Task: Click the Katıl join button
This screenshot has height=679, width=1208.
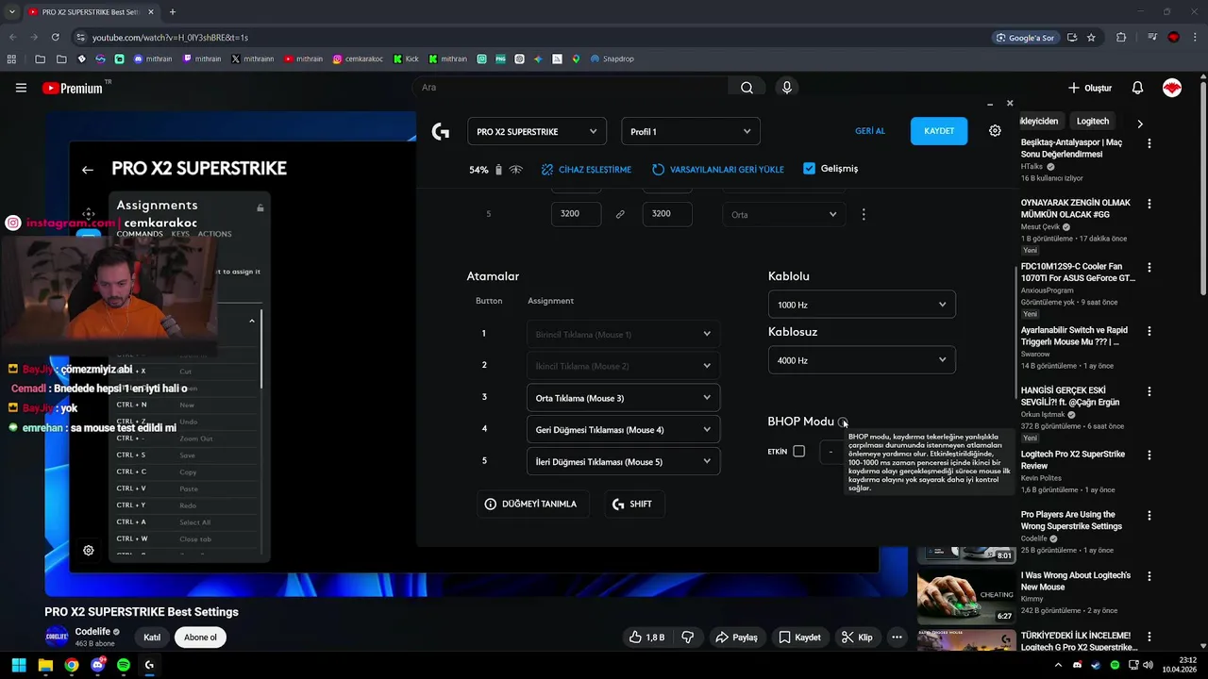Action: click(152, 638)
